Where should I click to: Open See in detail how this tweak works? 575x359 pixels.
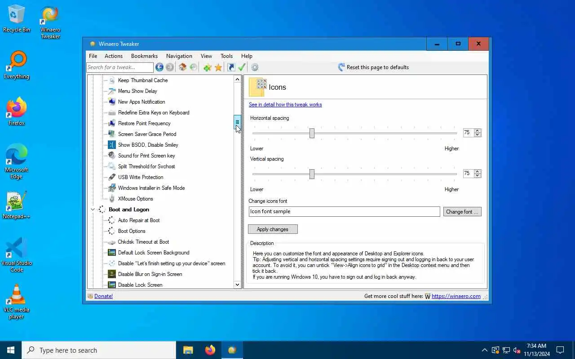[285, 105]
